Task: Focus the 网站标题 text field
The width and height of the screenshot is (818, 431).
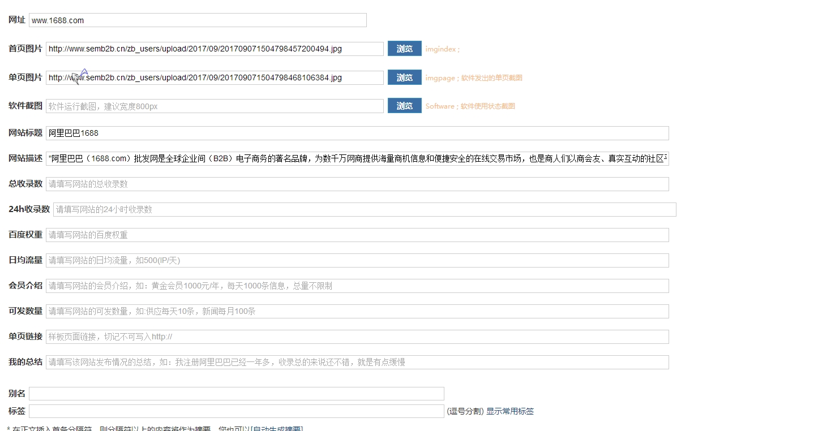Action: [357, 133]
